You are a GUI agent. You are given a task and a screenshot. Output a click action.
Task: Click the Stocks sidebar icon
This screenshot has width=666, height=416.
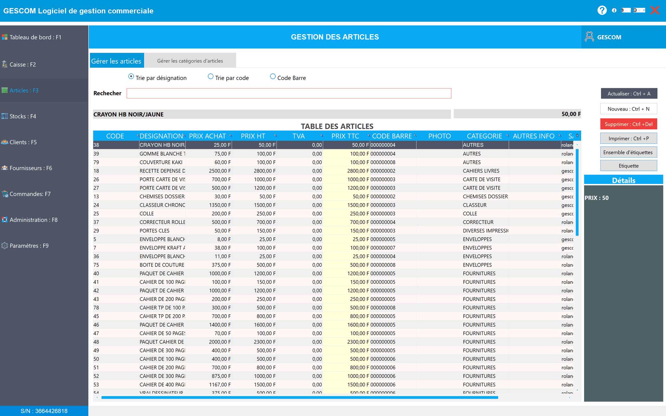(5, 116)
